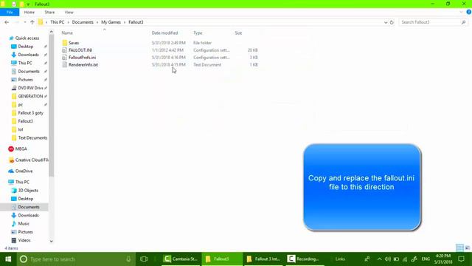Sort by Date modified column header
The width and height of the screenshot is (472, 266).
coord(164,33)
